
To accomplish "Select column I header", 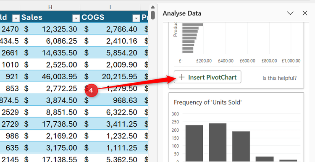I will coord(110,7).
